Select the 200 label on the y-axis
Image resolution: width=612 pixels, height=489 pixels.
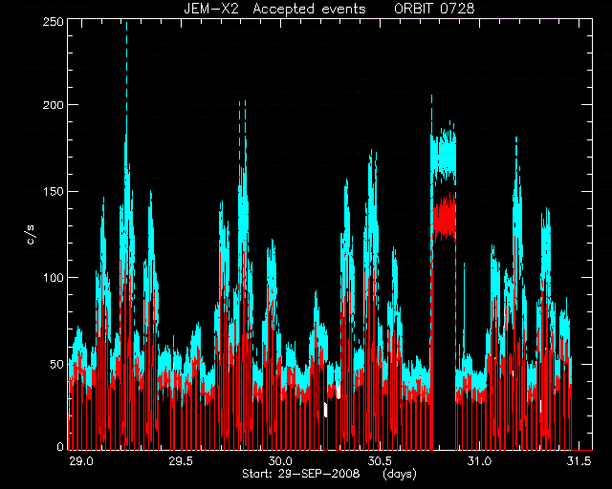coord(54,105)
